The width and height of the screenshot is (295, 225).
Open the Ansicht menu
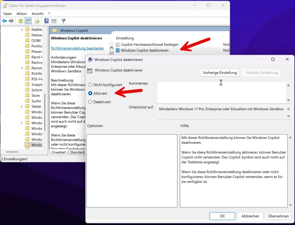click(37, 14)
